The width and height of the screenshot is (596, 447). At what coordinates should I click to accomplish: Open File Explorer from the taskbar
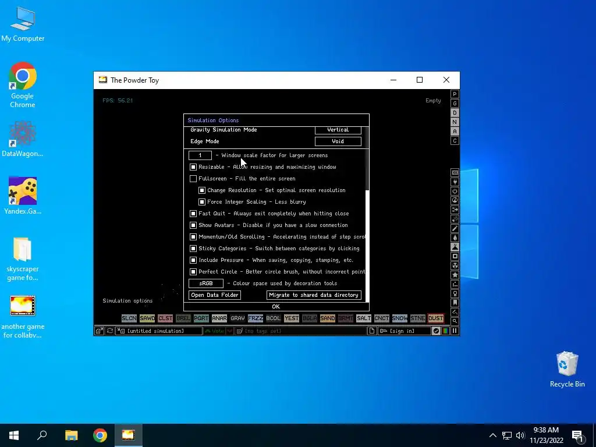(x=71, y=435)
